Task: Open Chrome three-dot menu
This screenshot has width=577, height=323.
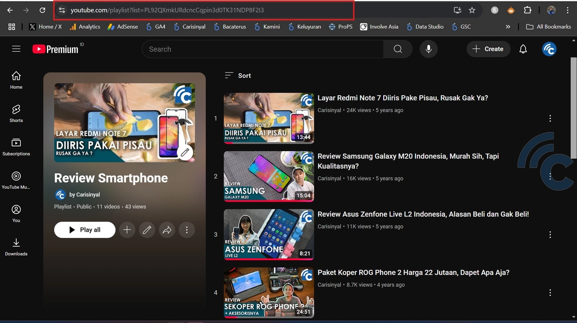Action: coord(567,10)
